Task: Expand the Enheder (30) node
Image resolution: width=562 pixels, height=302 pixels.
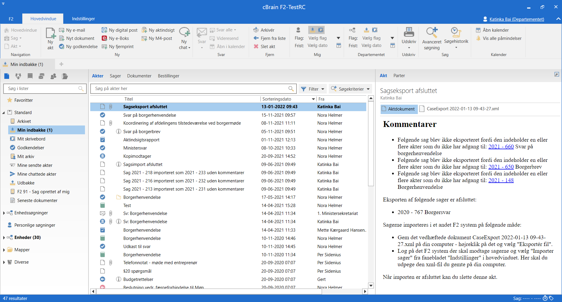Action: click(x=4, y=237)
